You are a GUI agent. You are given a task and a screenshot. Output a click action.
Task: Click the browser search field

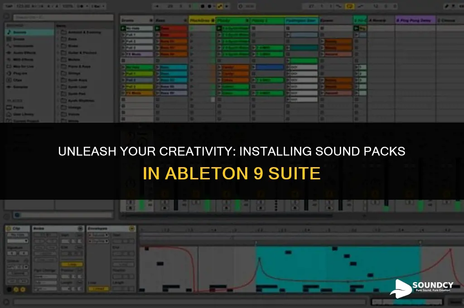(x=63, y=17)
